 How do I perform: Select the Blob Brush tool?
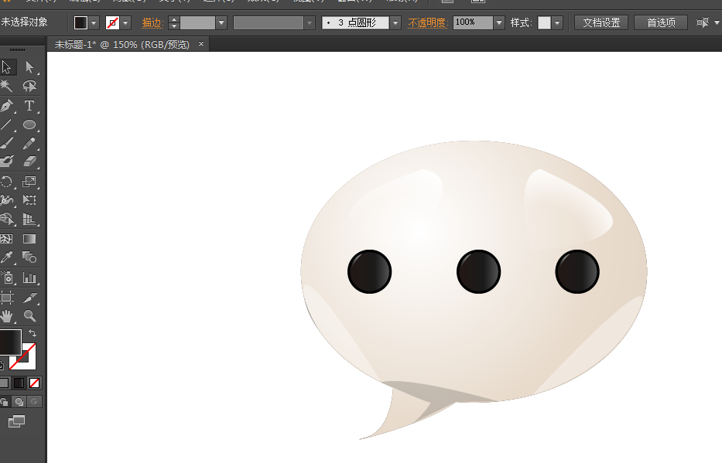coord(6,162)
